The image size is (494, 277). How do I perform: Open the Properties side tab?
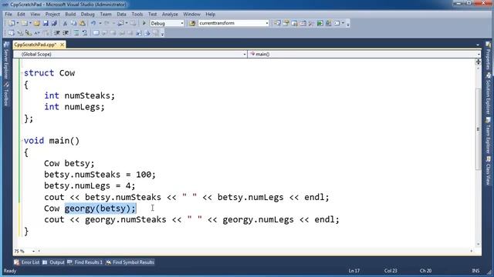488,55
